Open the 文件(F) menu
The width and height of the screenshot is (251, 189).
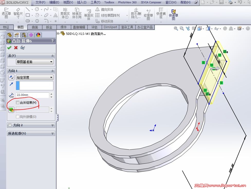pos(40,2)
